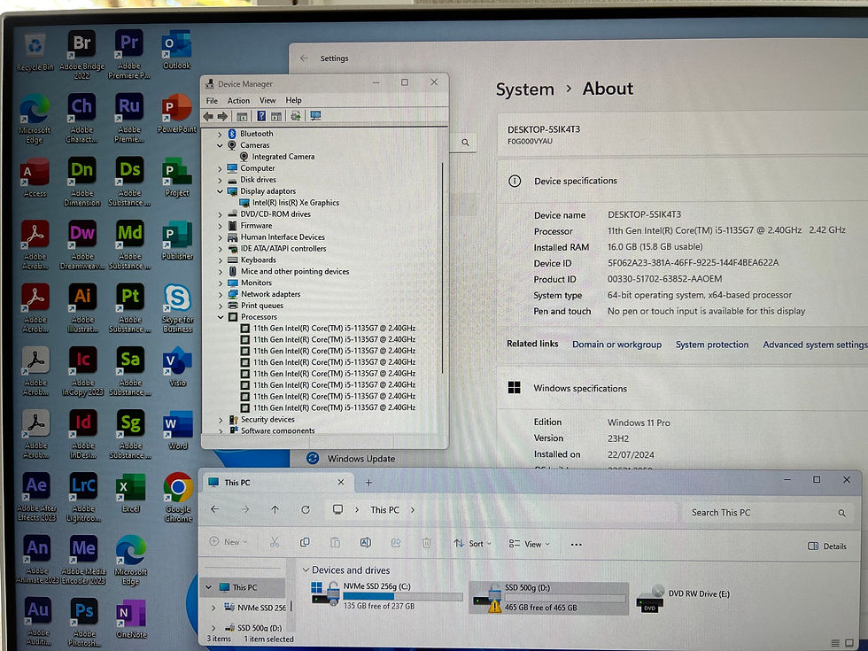Open Help menu in Device Manager
868x651 pixels.
pos(294,100)
